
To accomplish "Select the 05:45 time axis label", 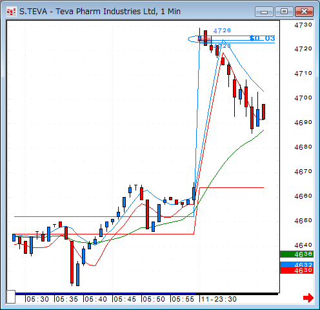I will pos(125,299).
